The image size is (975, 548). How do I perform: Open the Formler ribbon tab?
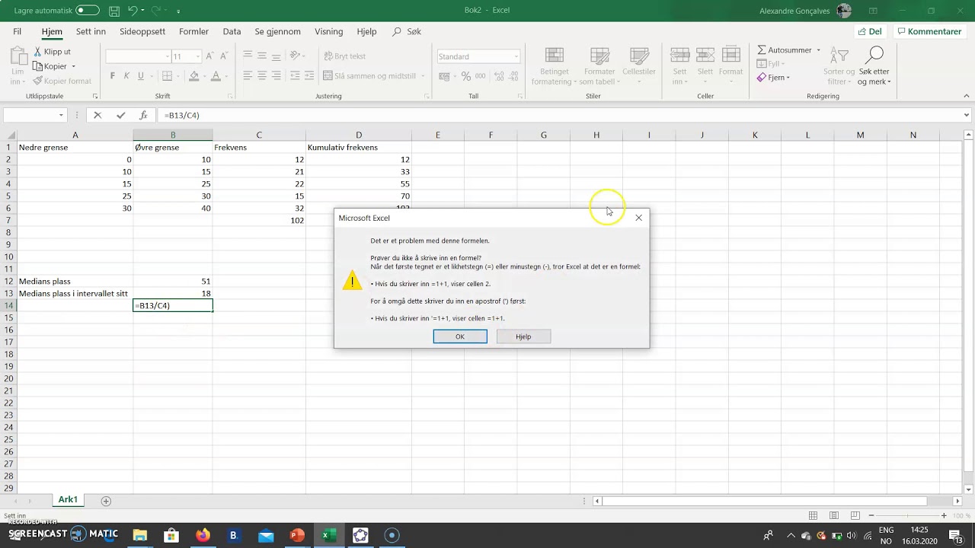193,32
